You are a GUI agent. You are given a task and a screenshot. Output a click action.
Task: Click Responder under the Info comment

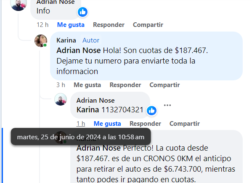click(109, 25)
